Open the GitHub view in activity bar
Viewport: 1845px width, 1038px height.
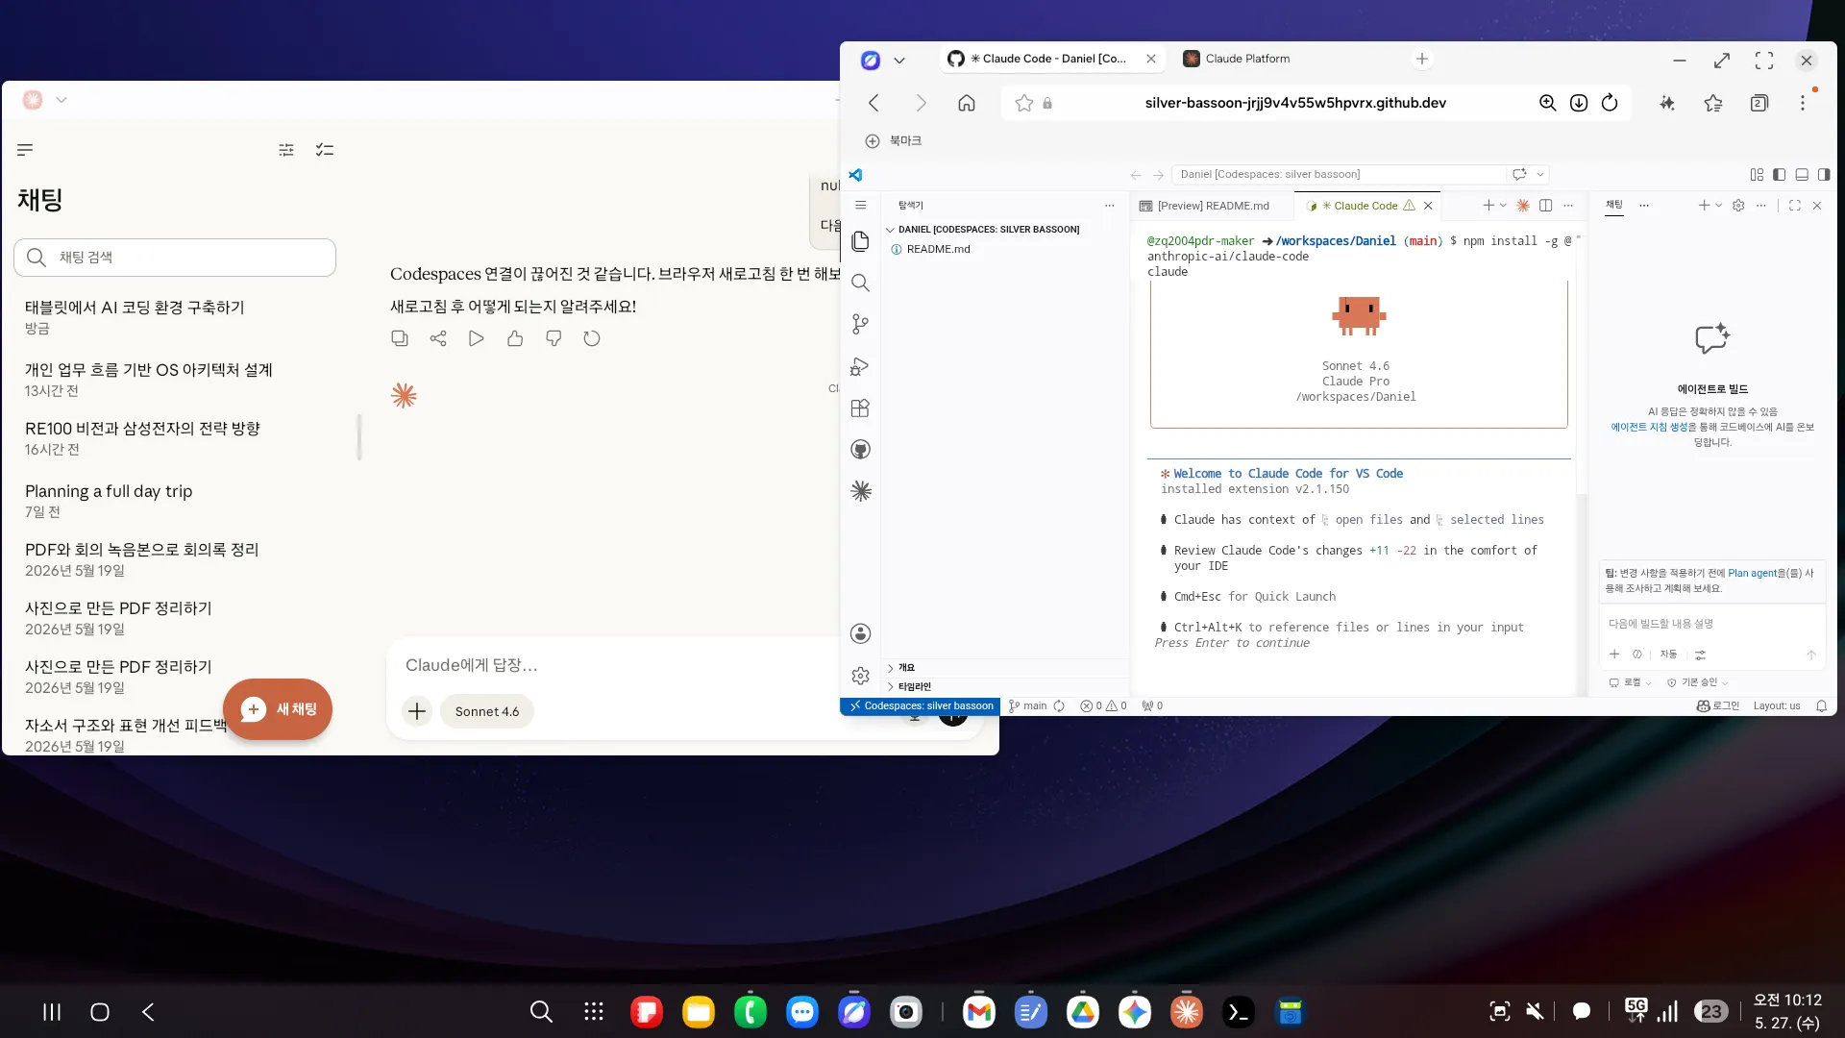860,449
